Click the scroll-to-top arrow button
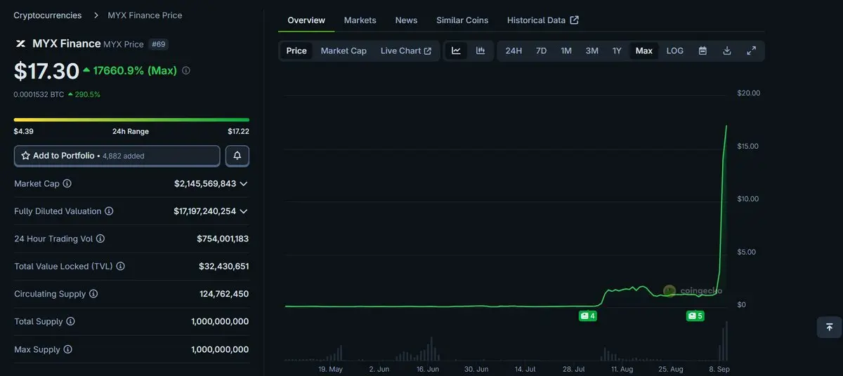 click(829, 327)
